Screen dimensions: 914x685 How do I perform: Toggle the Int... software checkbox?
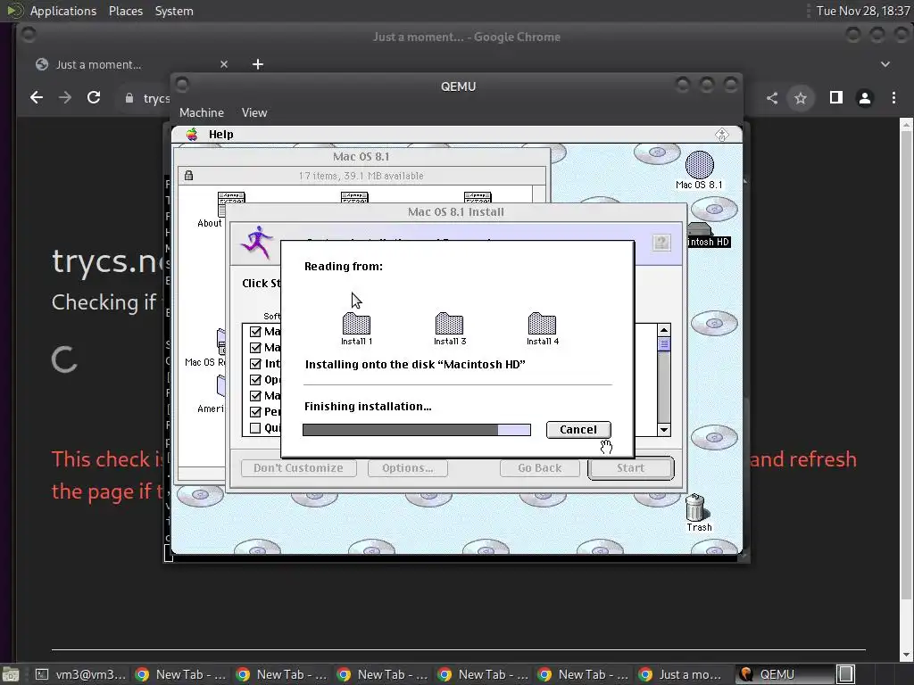(255, 364)
